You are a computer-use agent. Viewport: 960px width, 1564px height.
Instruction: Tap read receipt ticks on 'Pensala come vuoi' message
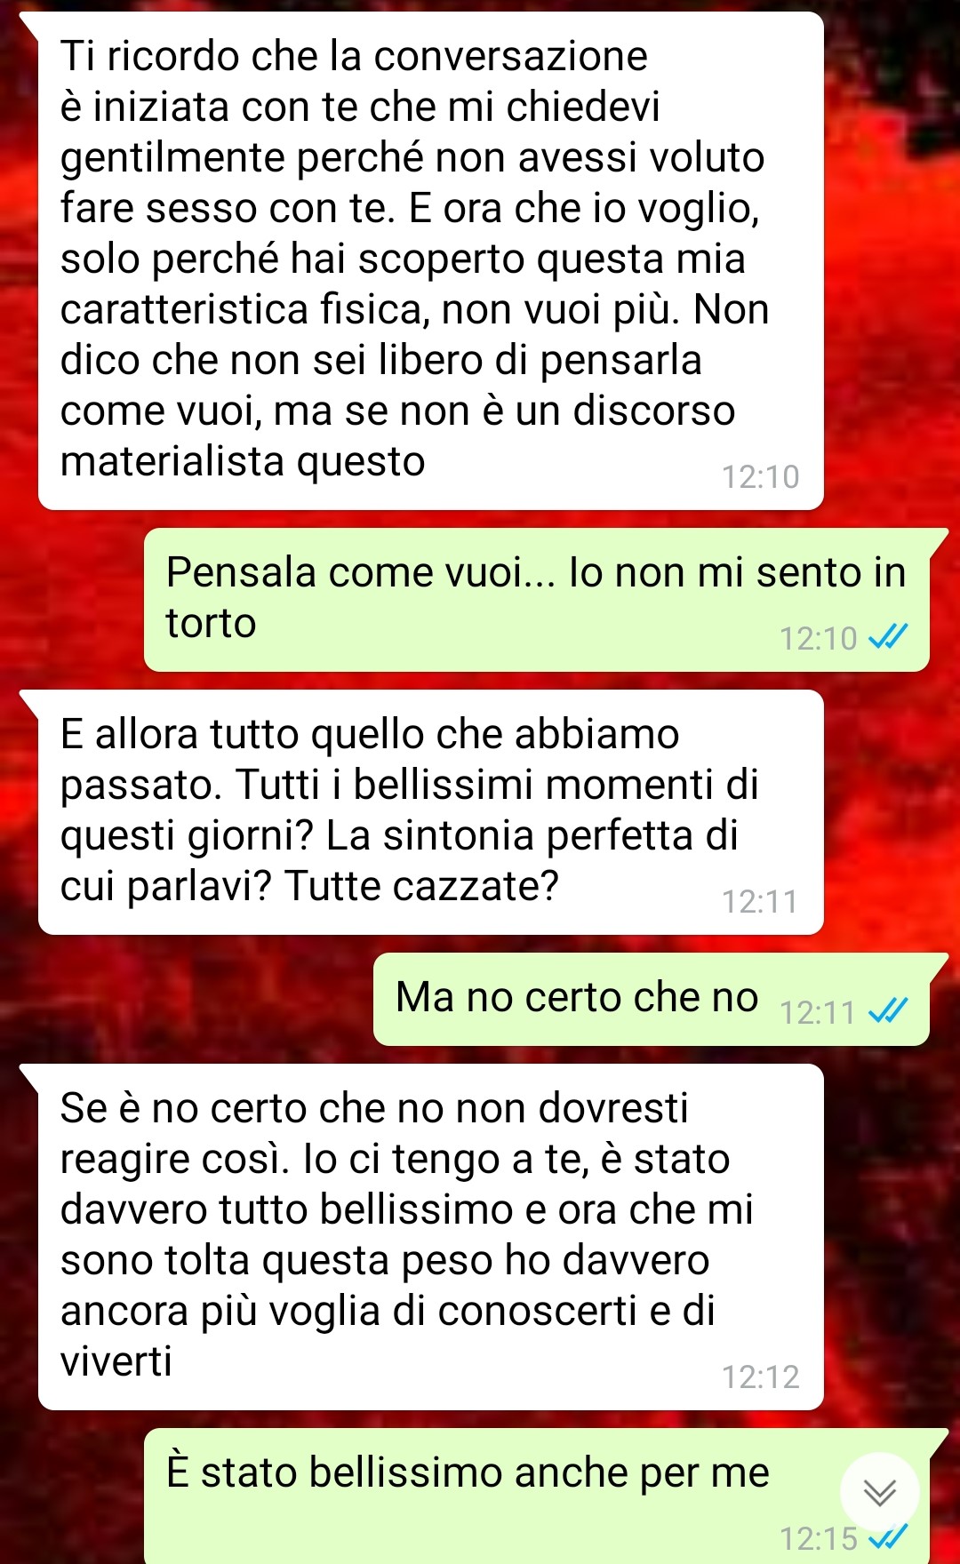click(887, 636)
